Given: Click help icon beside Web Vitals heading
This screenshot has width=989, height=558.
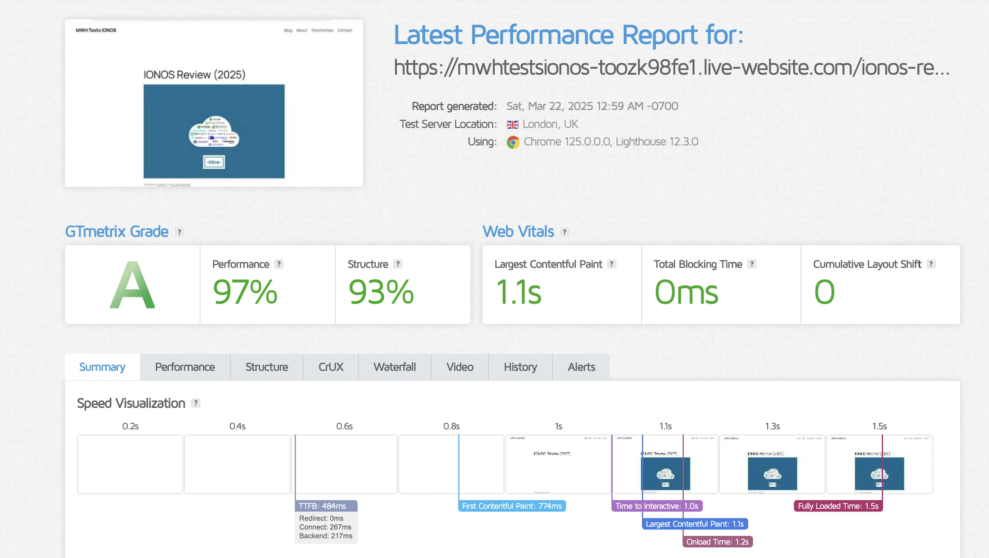Looking at the screenshot, I should (564, 232).
